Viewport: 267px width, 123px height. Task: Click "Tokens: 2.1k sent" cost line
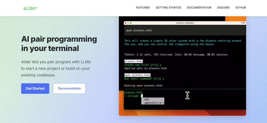click(x=177, y=55)
